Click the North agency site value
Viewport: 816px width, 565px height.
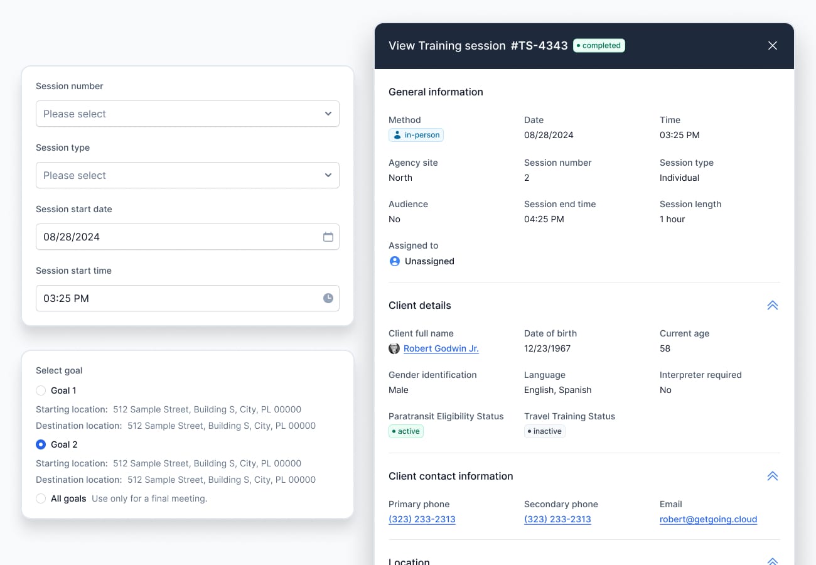[x=400, y=178]
